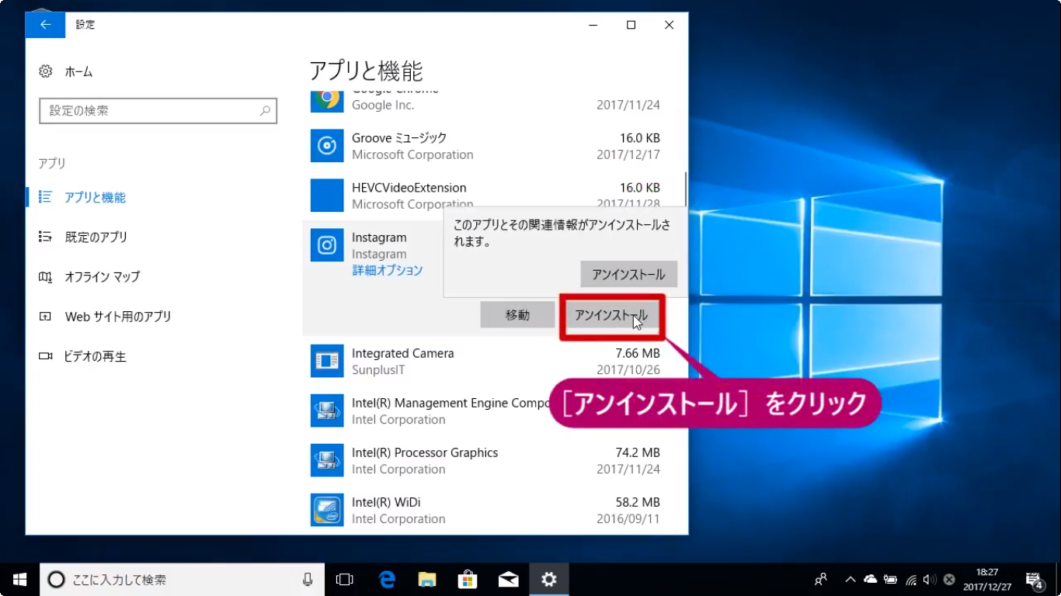This screenshot has width=1061, height=596.
Task: Select the HEVCVideoExtension app name
Action: pos(409,187)
